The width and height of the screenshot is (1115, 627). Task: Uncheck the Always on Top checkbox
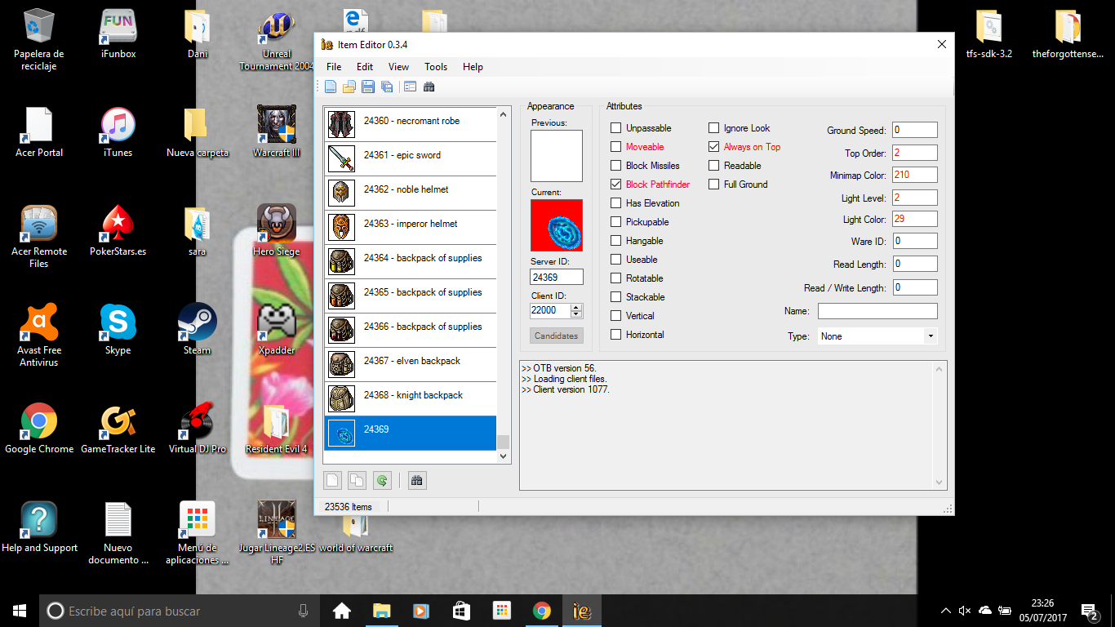pos(714,147)
